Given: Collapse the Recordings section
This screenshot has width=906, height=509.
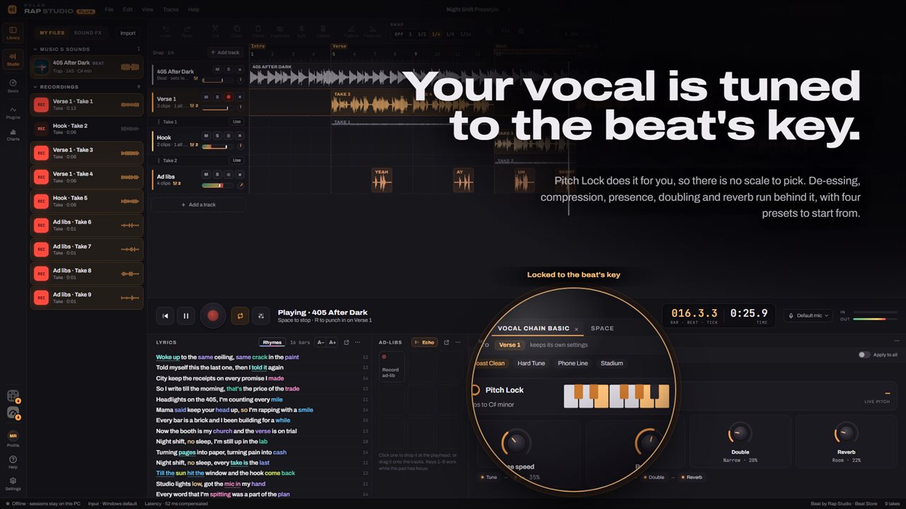Looking at the screenshot, I should (35, 87).
